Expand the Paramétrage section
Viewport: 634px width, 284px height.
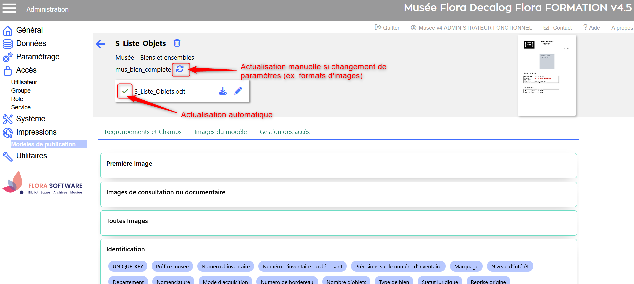click(x=38, y=57)
